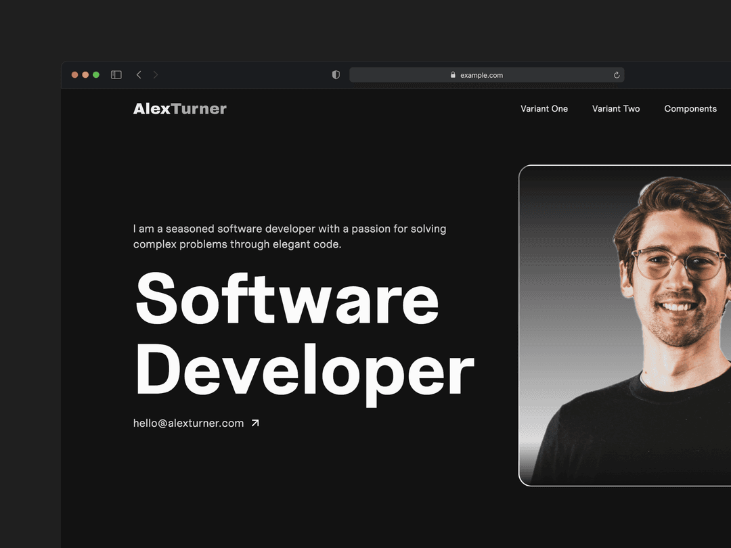Open the Variant One page
The width and height of the screenshot is (731, 548).
544,108
